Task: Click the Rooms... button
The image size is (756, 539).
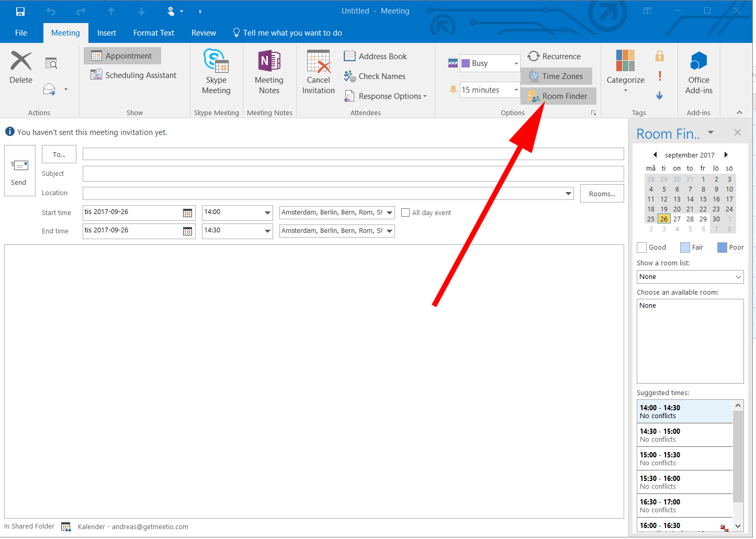Action: 602,193
